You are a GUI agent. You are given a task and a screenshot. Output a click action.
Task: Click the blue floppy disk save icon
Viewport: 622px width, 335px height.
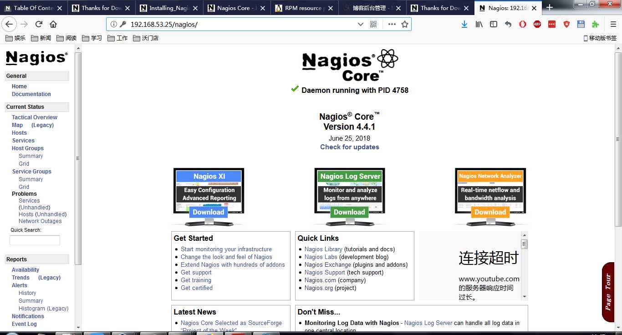581,24
